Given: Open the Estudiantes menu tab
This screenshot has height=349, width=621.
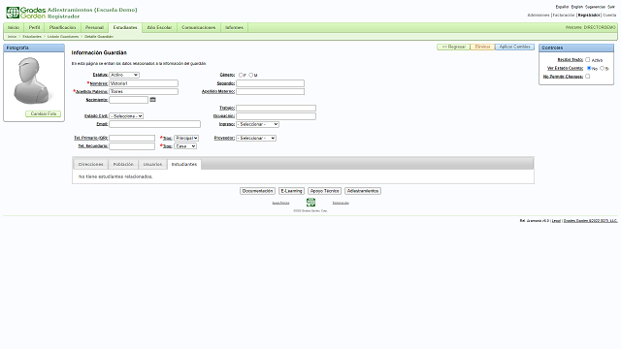Looking at the screenshot, I should 125,27.
